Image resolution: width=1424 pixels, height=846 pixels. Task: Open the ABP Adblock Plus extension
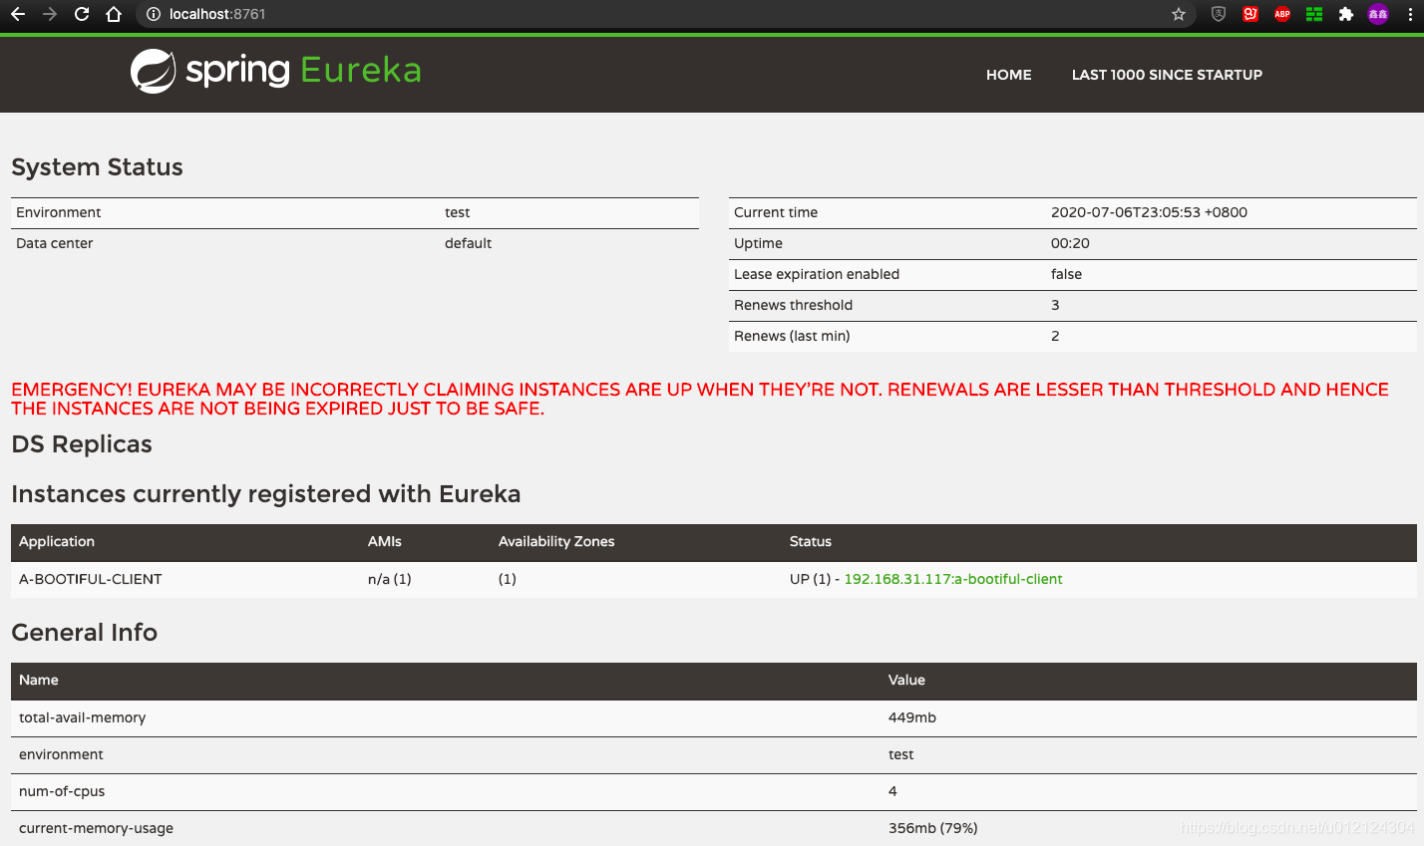tap(1282, 14)
